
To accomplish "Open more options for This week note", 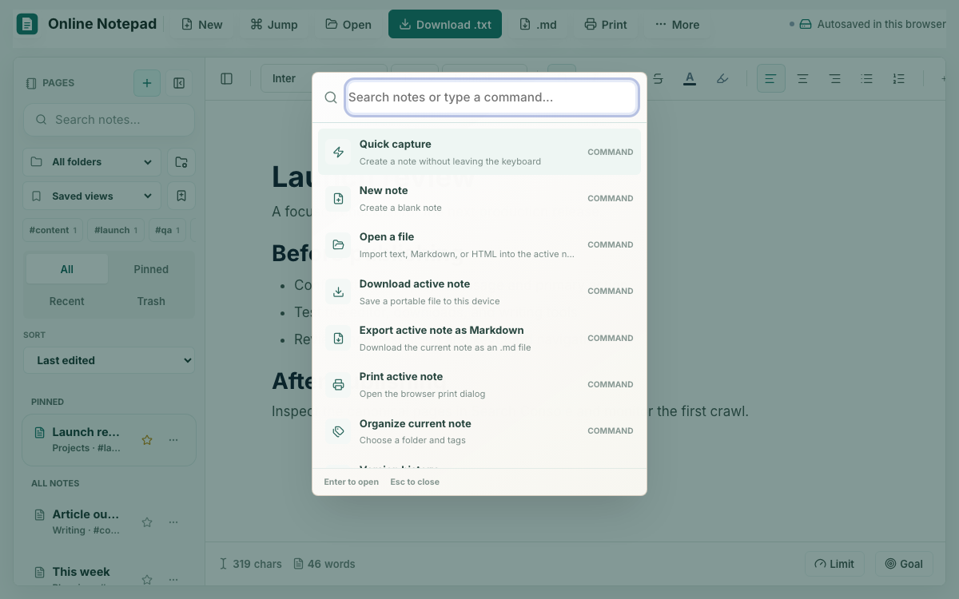I will click(173, 580).
